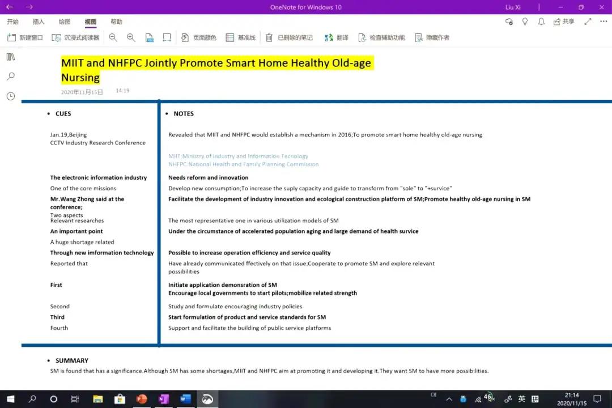612x408 pixels.
Task: Click the lightbulb tell-me icon
Action: coord(525,22)
